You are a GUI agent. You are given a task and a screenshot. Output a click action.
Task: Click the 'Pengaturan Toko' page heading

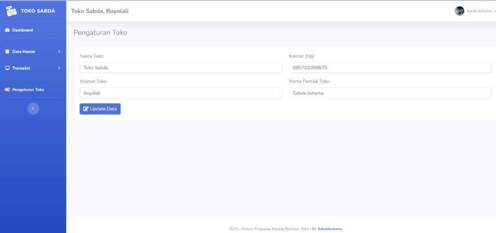(100, 32)
